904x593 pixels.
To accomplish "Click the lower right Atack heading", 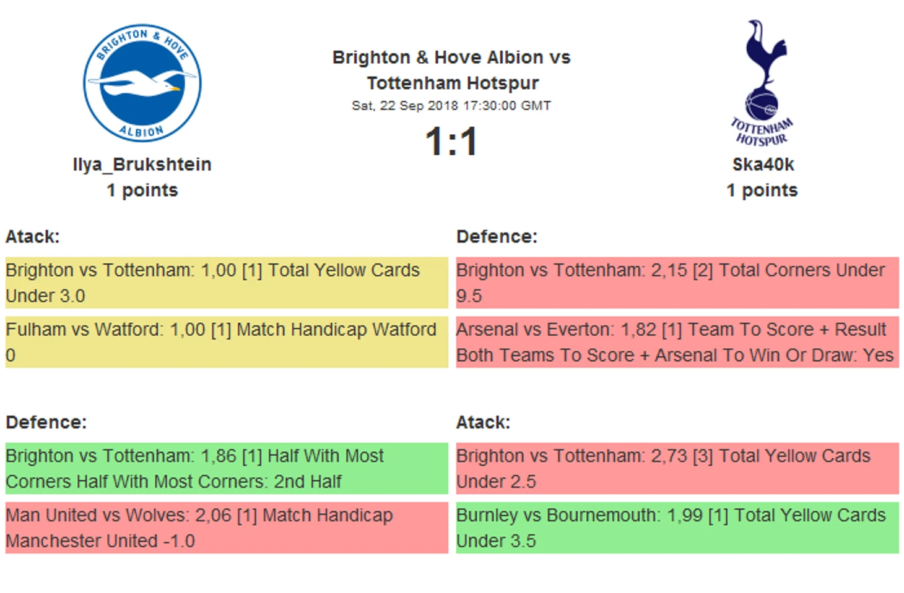I will point(483,422).
